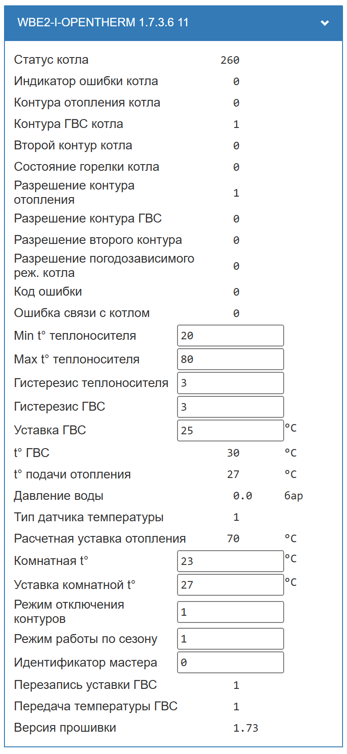Select the Расчетная уставка отопления value
This screenshot has height=754, width=347.
[233, 539]
